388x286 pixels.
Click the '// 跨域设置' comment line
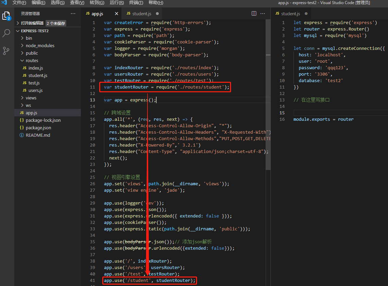(117, 113)
